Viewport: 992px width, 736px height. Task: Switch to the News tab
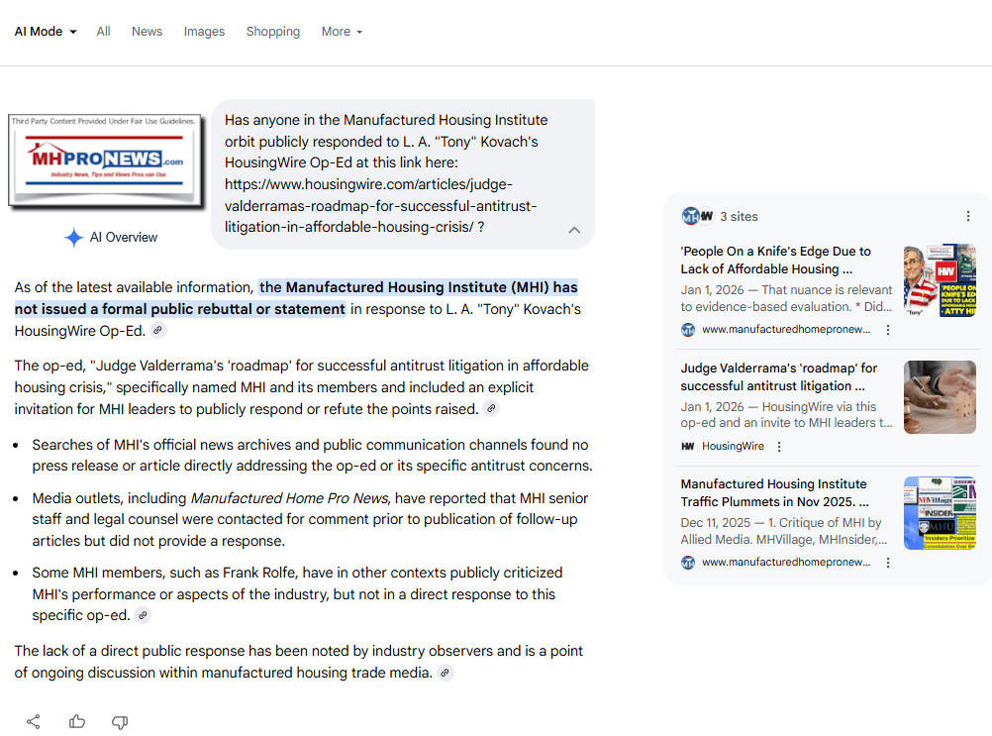pos(147,32)
